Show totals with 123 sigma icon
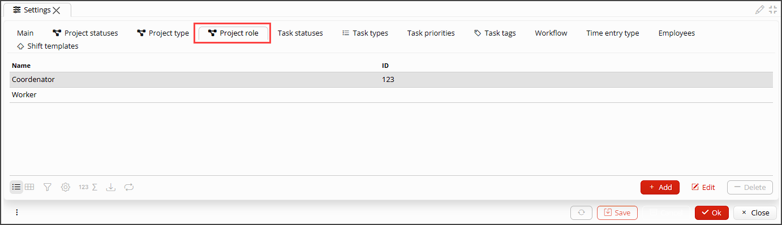Screen dimensions: 782x225 pyautogui.click(x=88, y=187)
